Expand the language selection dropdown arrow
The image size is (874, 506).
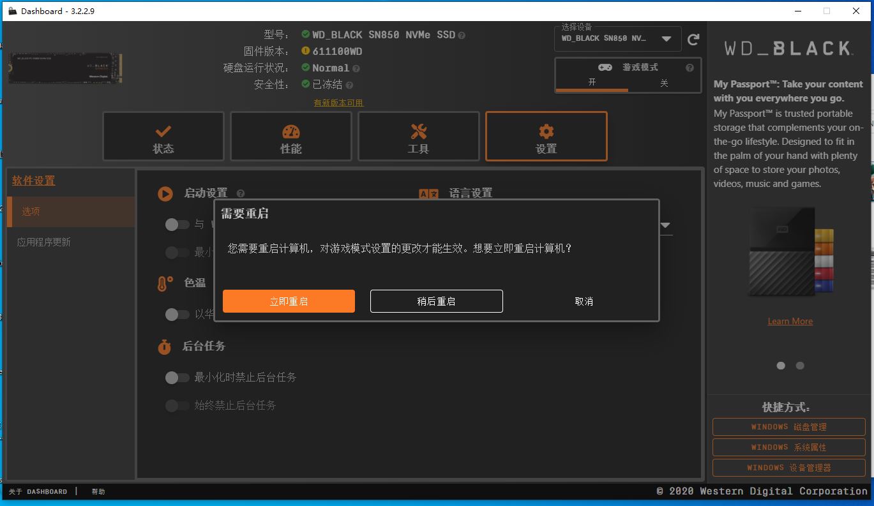(x=665, y=225)
